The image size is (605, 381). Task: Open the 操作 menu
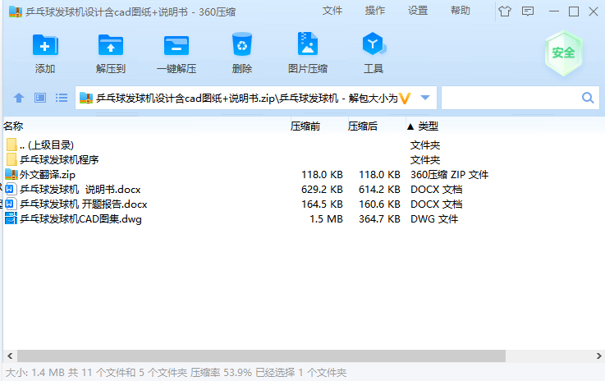tap(375, 11)
